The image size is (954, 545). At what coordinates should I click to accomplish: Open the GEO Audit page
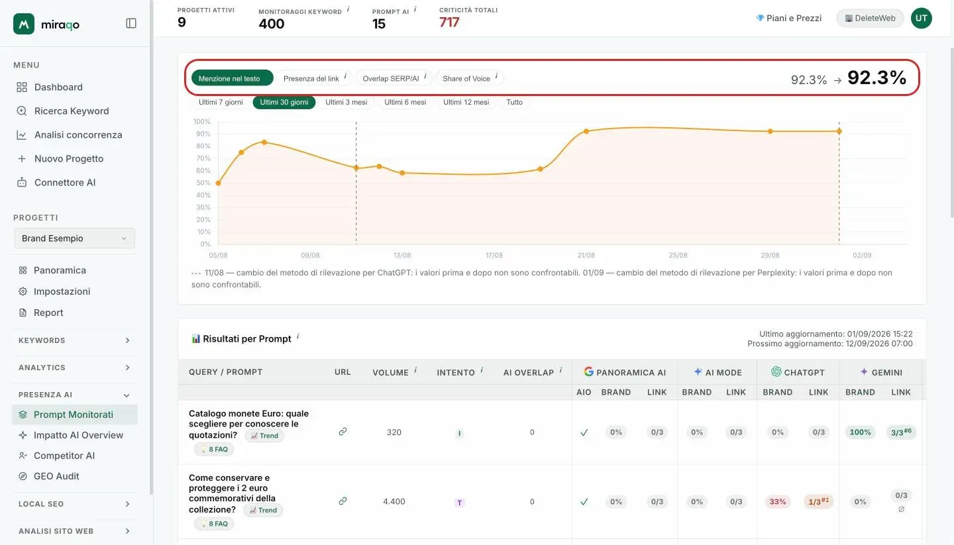56,476
